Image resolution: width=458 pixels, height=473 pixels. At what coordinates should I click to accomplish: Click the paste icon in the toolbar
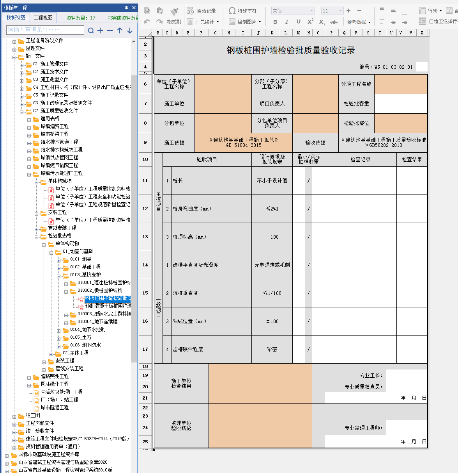[x=159, y=11]
